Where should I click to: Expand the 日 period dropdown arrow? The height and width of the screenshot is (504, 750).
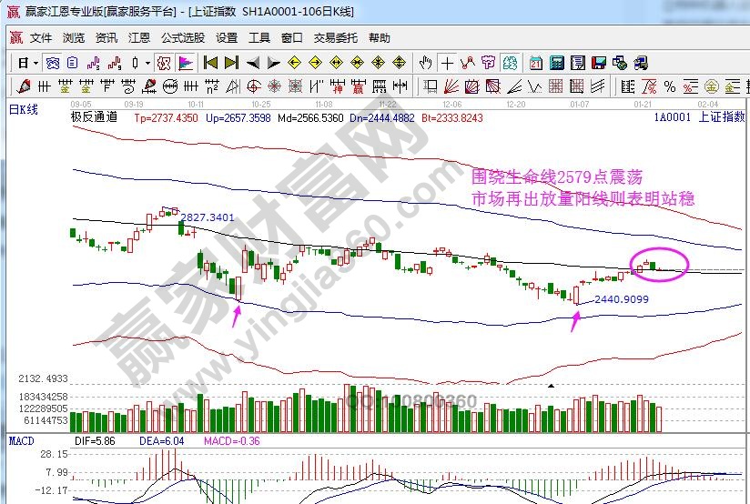point(35,63)
